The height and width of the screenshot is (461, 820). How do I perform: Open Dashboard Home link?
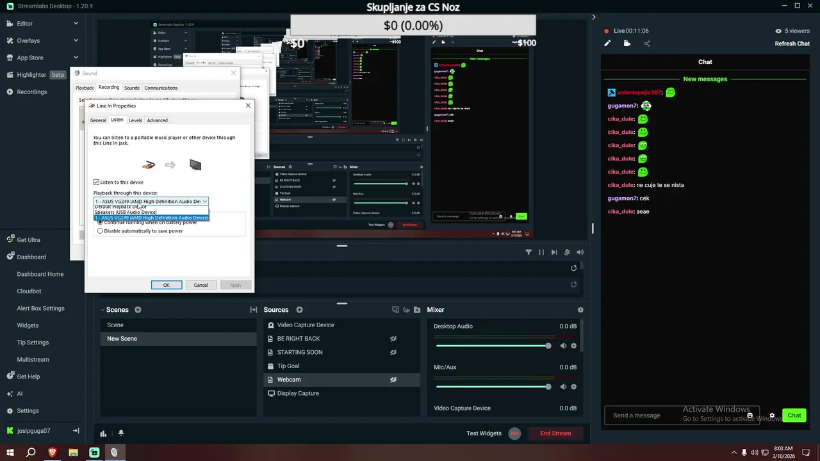click(x=40, y=274)
